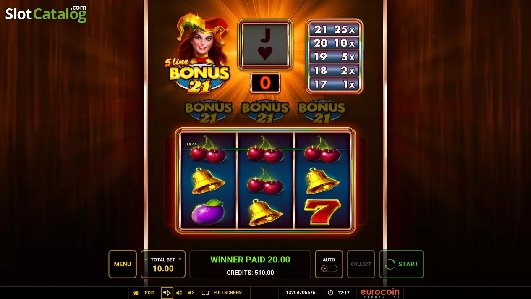The image size is (531, 299).
Task: Click the COLLECT button
Action: tap(361, 264)
